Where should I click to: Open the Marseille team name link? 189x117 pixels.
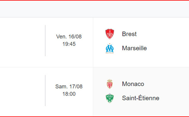point(135,48)
